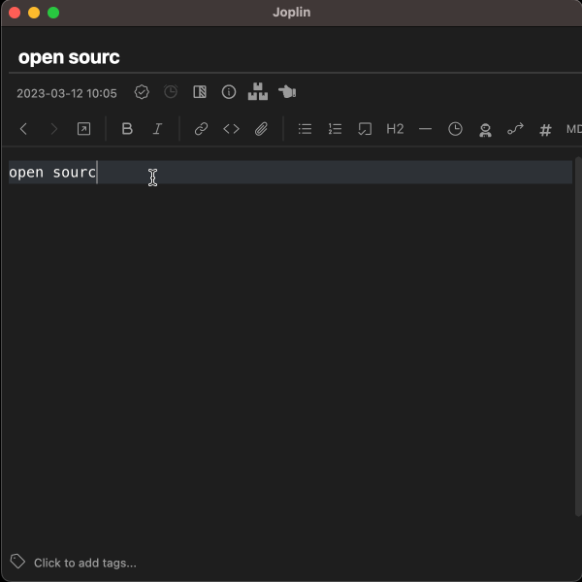Viewport: 582px width, 582px height.
Task: Toggle italic formatting
Action: tap(157, 129)
